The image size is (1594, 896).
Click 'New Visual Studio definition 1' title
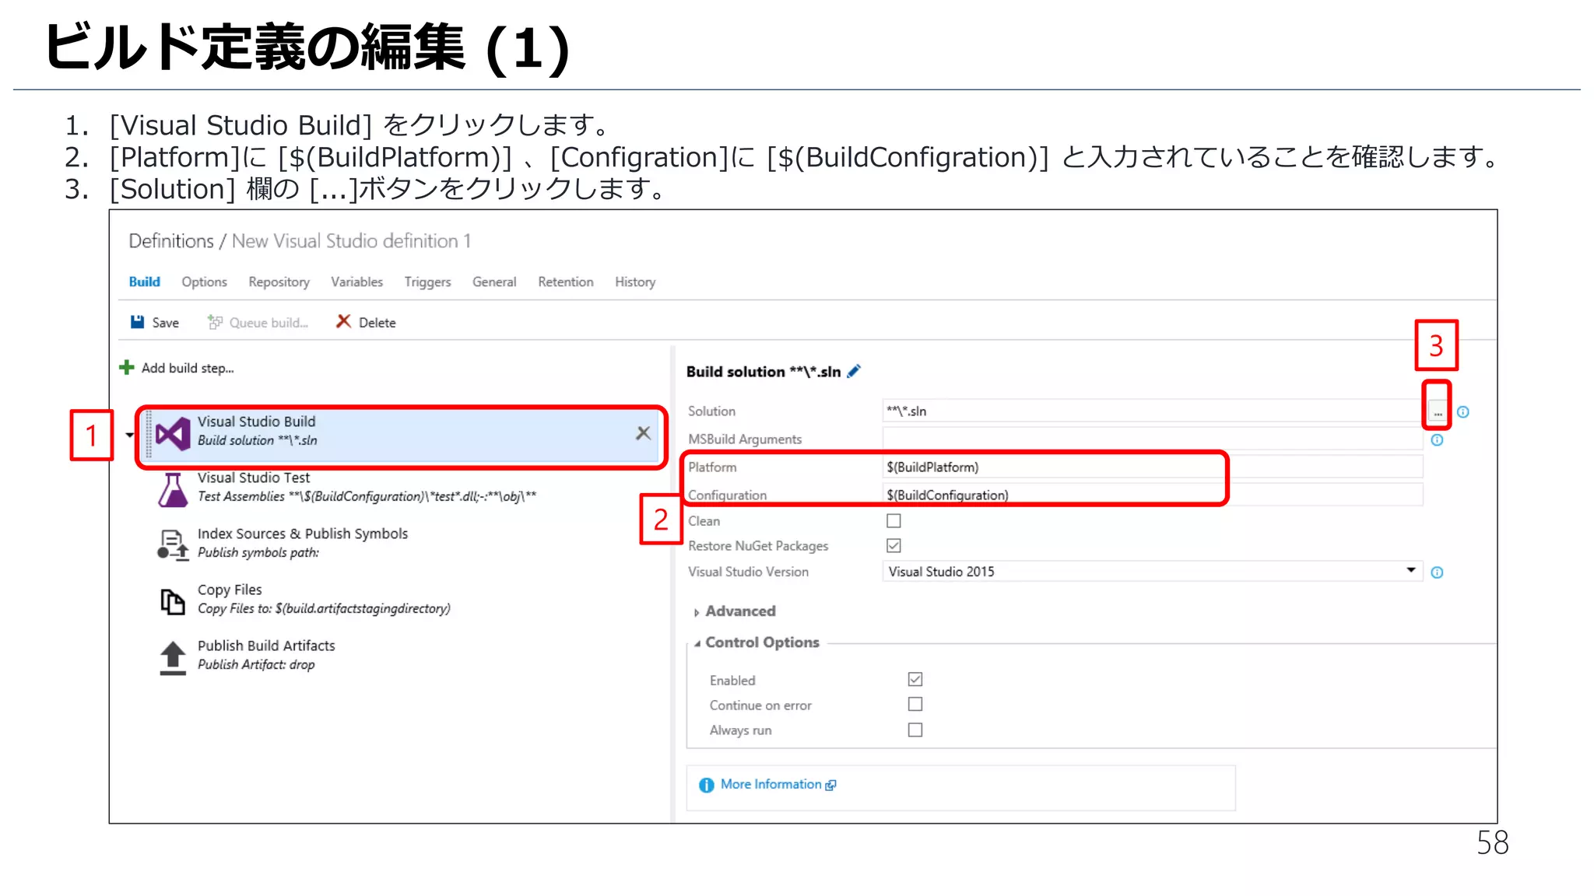point(352,241)
